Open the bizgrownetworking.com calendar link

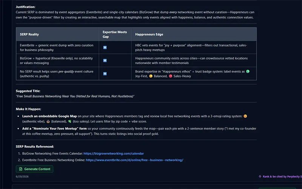(x=114, y=153)
